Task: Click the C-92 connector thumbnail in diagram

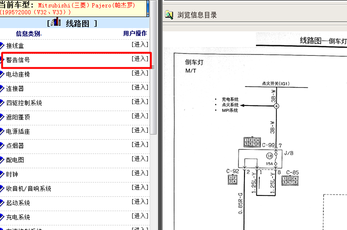Action: pyautogui.click(x=232, y=179)
